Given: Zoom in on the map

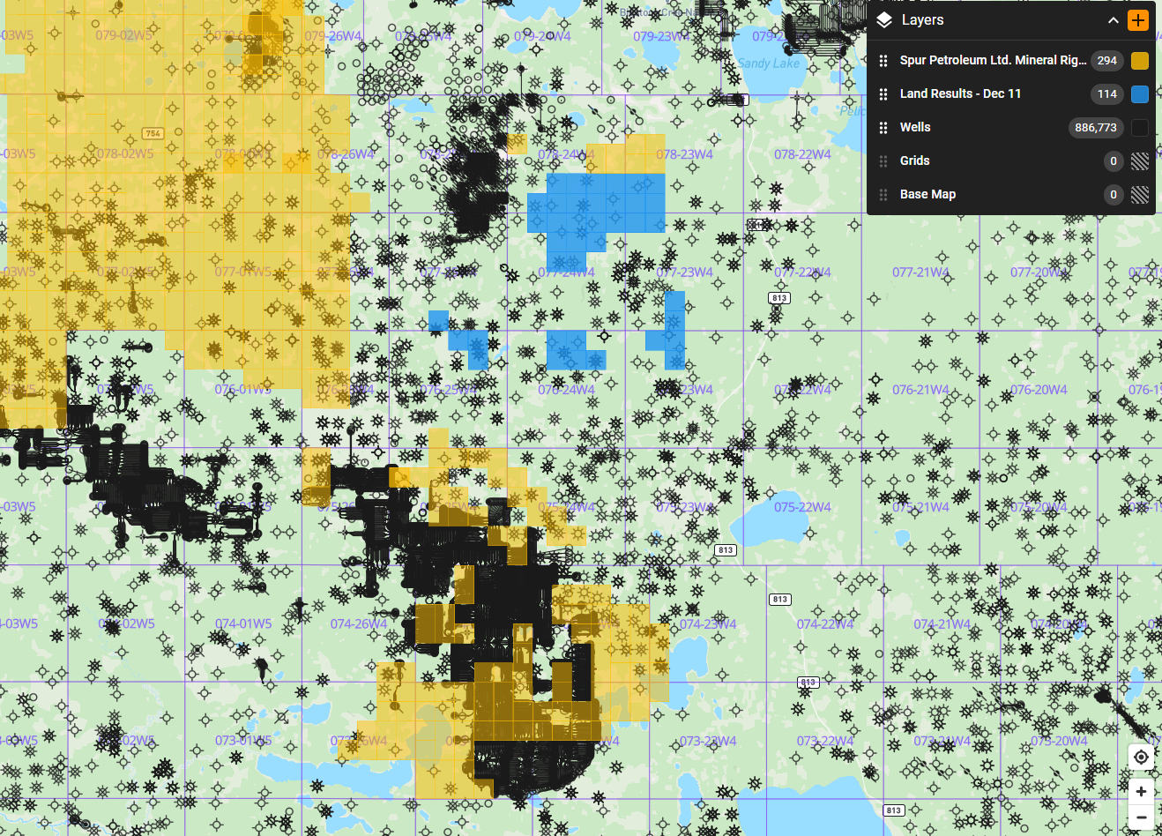Looking at the screenshot, I should (x=1141, y=791).
